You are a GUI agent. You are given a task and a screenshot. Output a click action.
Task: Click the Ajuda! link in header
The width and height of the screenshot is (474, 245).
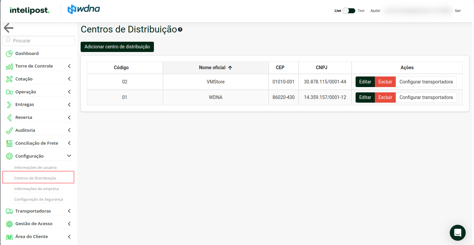point(375,11)
